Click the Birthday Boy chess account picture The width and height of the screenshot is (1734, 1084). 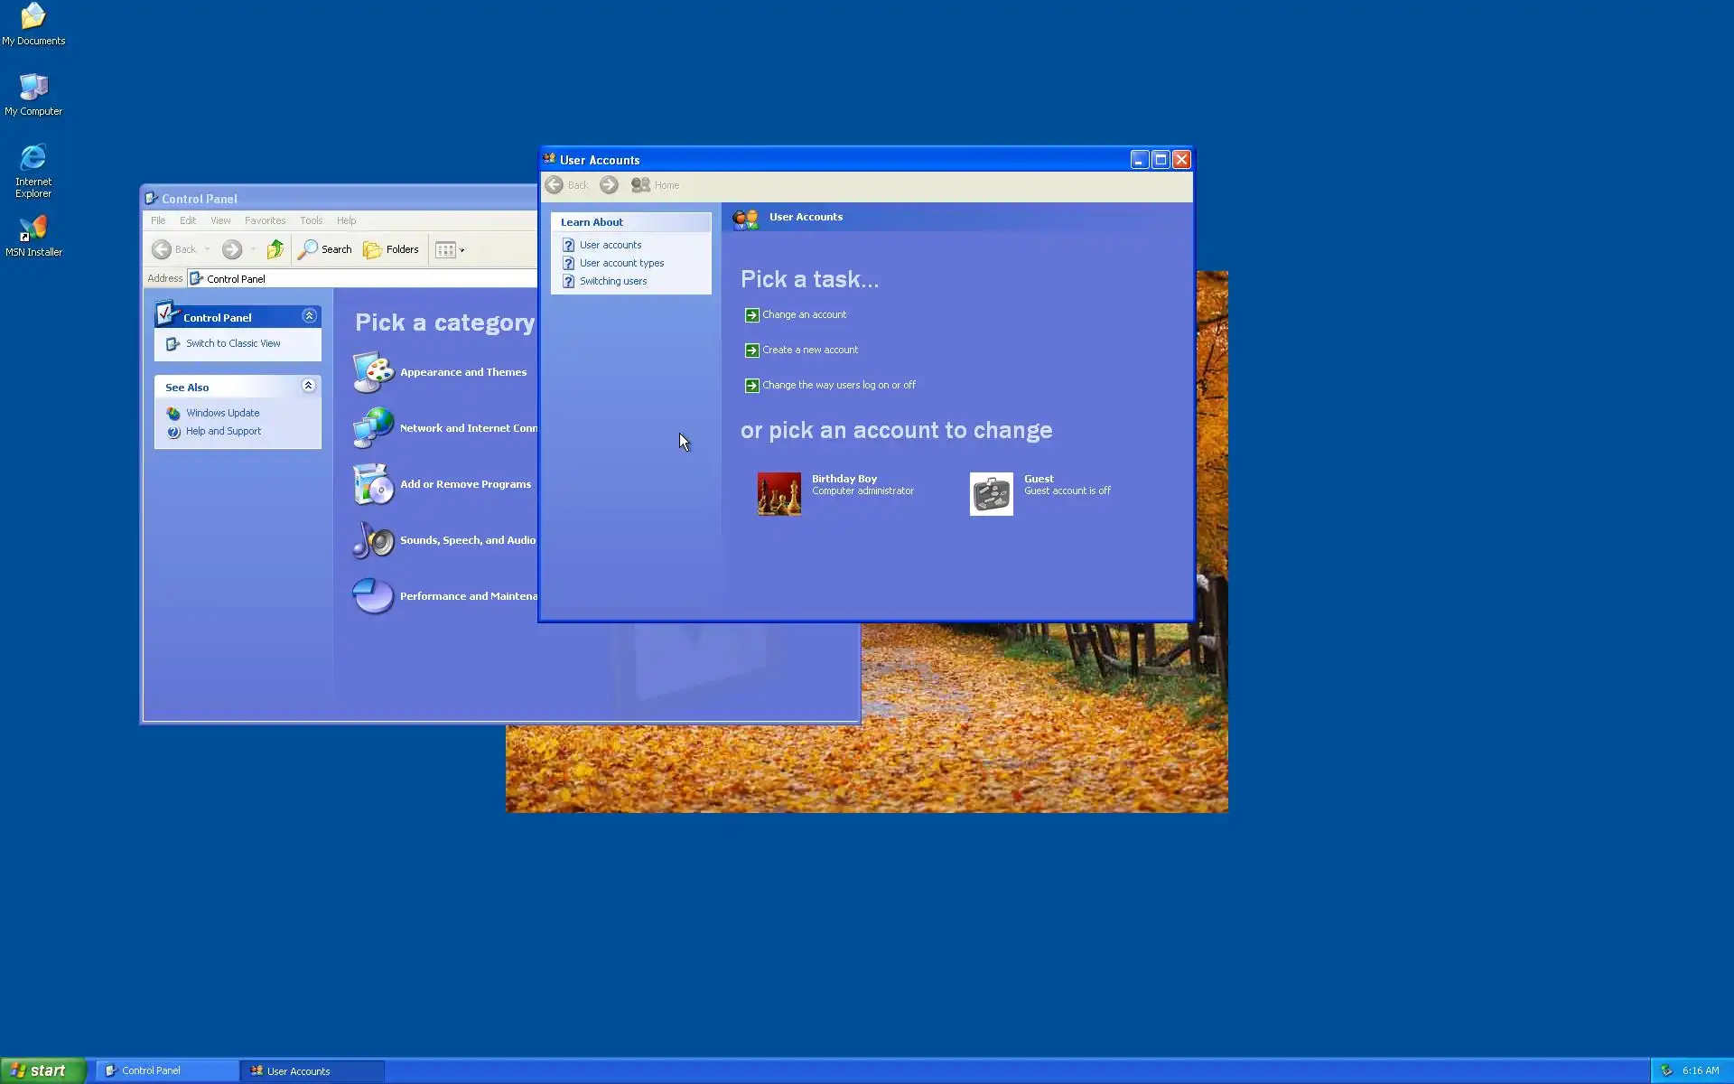coord(778,494)
